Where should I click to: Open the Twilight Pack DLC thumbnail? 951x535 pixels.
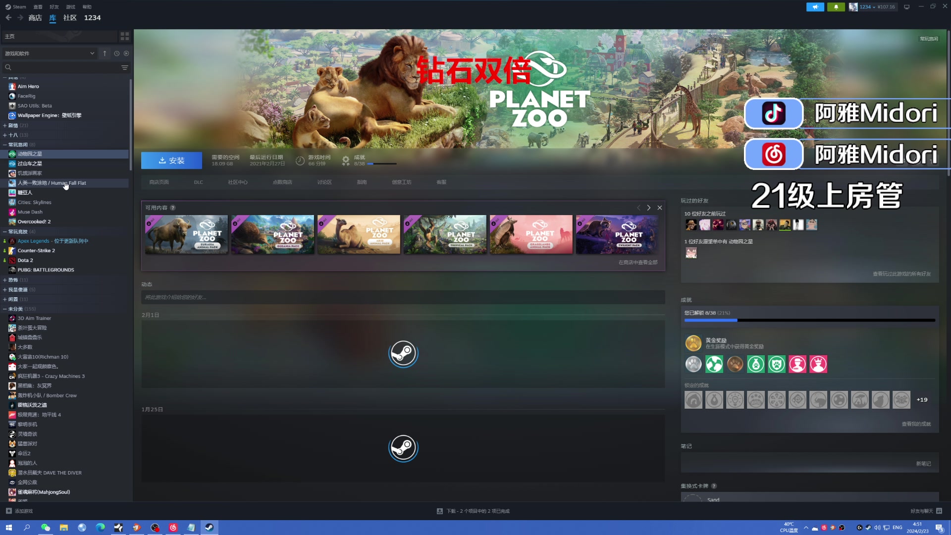(x=617, y=234)
